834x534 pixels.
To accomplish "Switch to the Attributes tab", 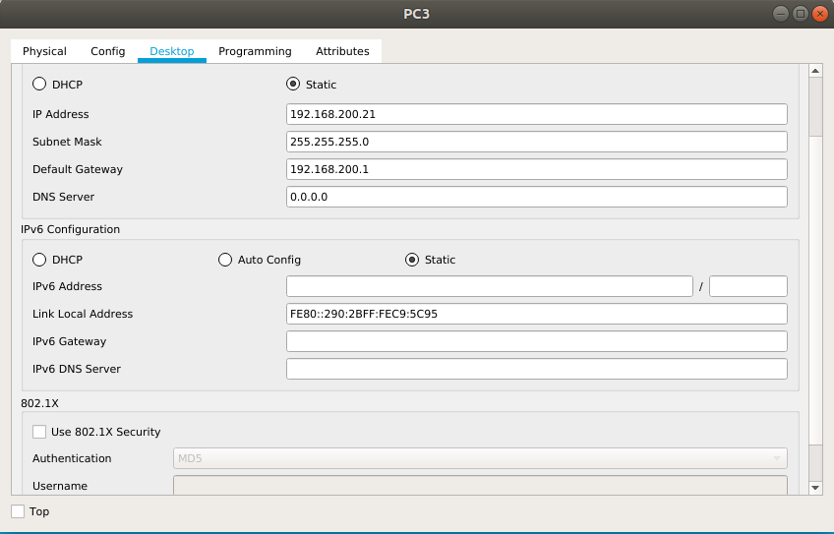I will pos(342,51).
